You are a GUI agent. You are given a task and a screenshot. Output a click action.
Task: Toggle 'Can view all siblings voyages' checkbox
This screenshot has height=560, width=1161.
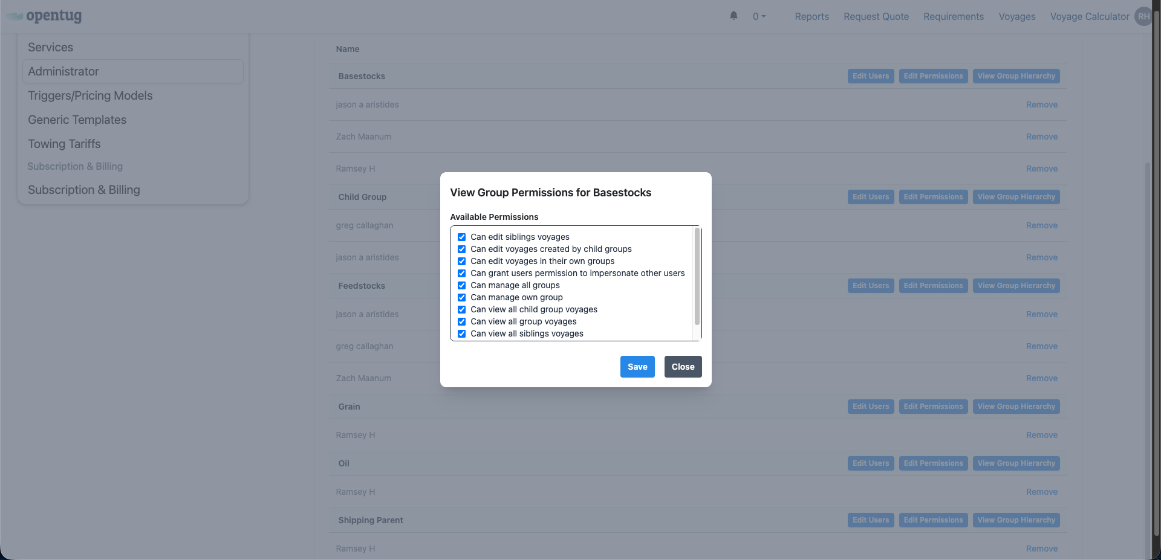click(462, 333)
